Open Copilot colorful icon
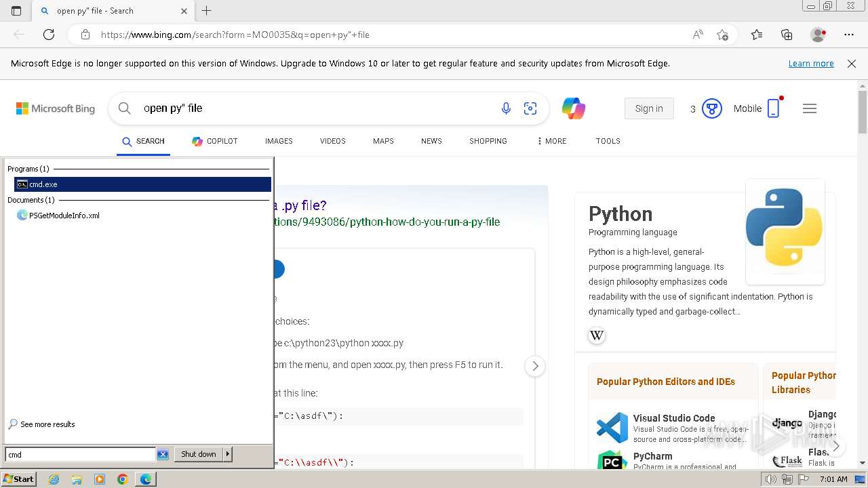Image resolution: width=868 pixels, height=488 pixels. [x=574, y=108]
